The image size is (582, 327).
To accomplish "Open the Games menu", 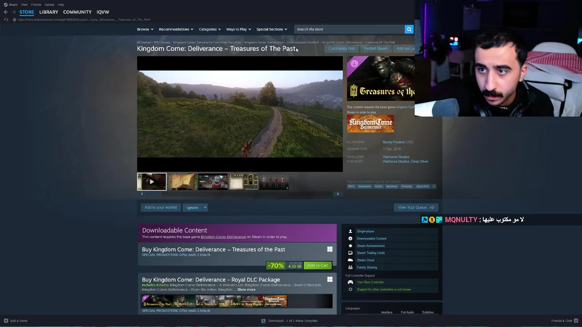I will 50,5.
